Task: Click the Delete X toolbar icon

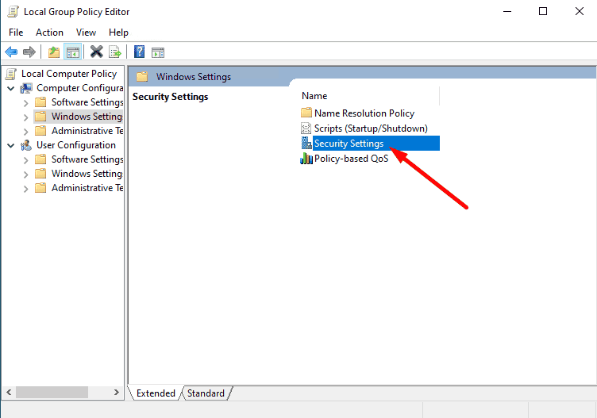Action: coord(97,52)
